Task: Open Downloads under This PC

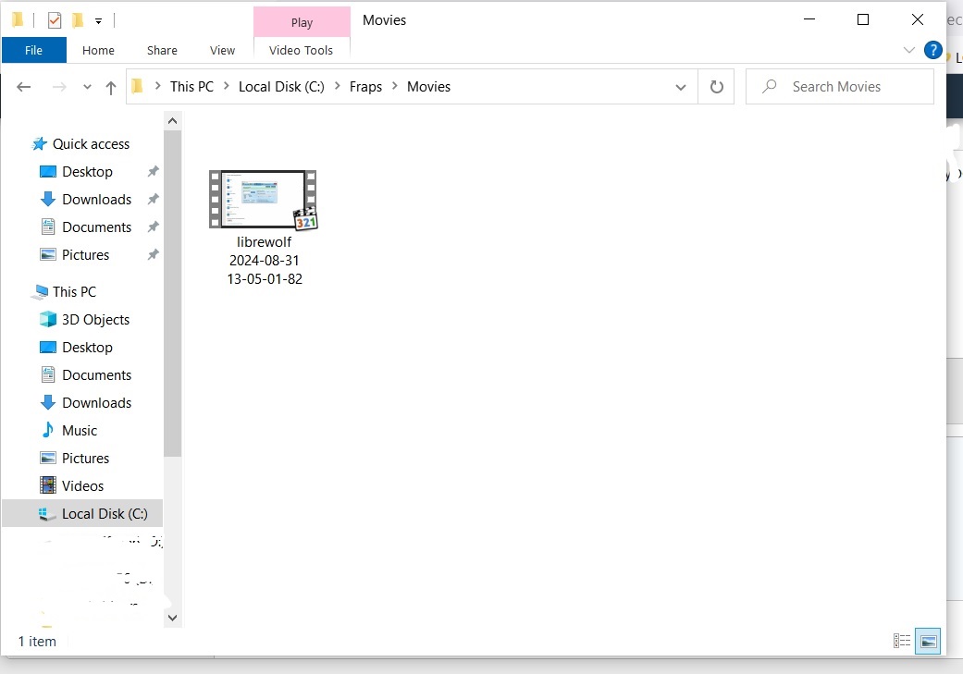Action: (x=96, y=403)
